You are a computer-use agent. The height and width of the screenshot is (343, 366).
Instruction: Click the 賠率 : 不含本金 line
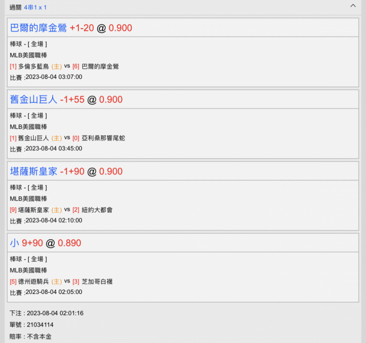click(x=31, y=336)
